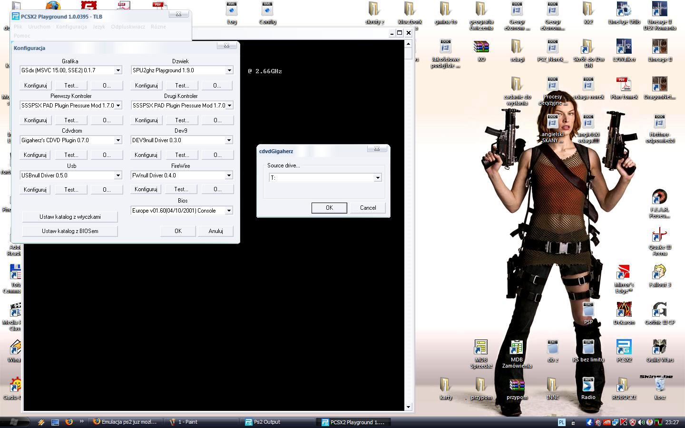
Task: Open the RS bez limitu shortcut
Action: pos(588,351)
